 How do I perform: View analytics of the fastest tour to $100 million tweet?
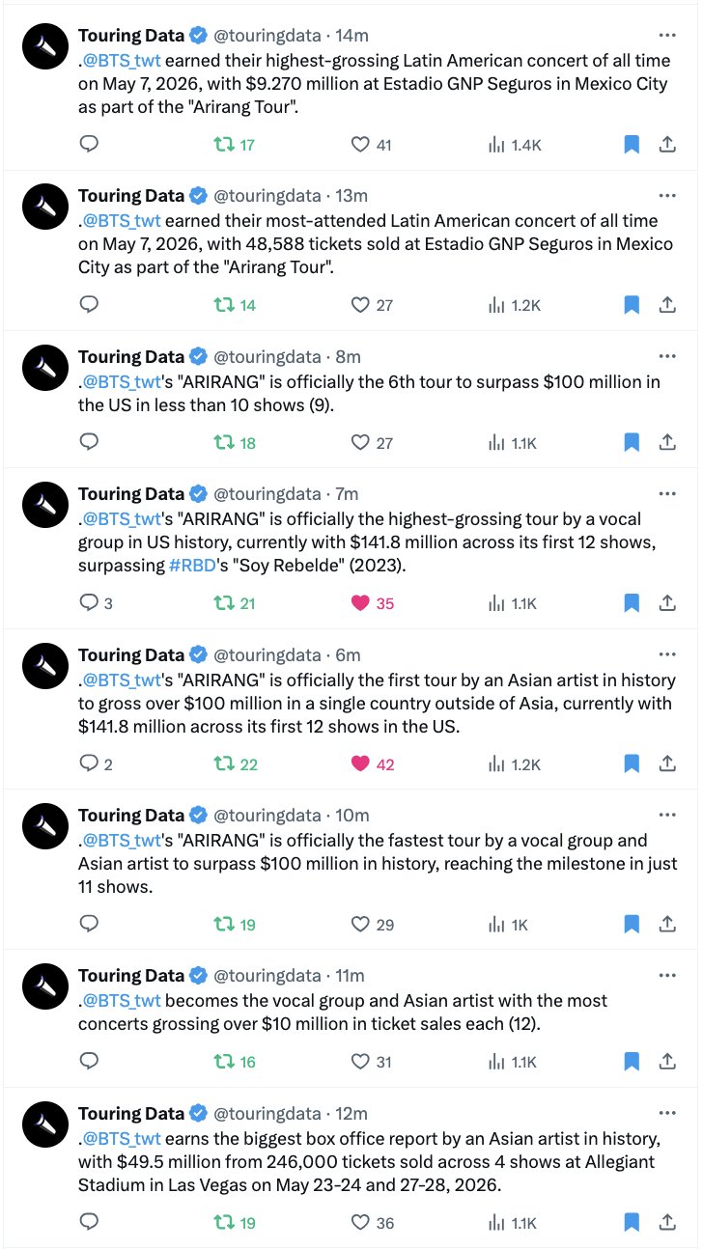[508, 924]
